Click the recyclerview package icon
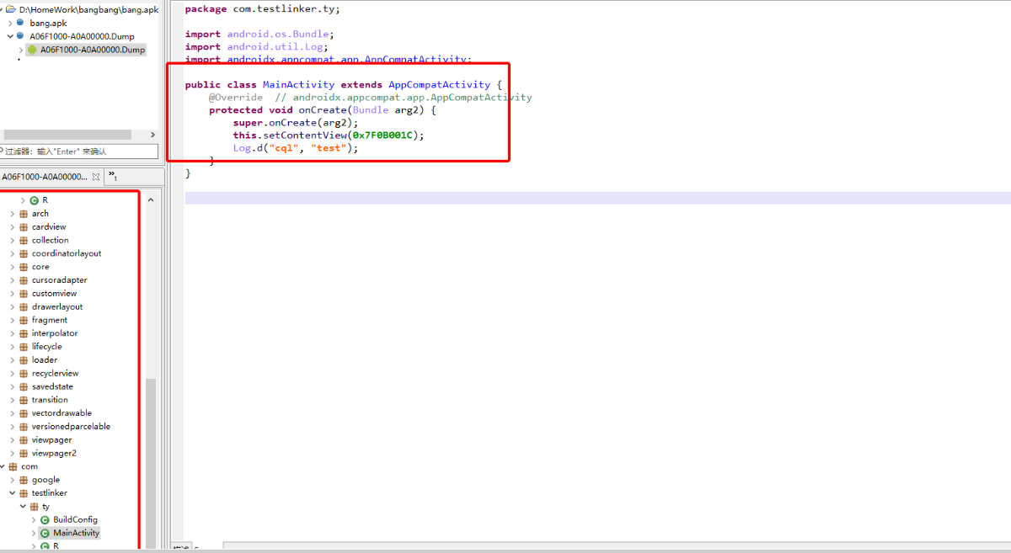 point(24,374)
